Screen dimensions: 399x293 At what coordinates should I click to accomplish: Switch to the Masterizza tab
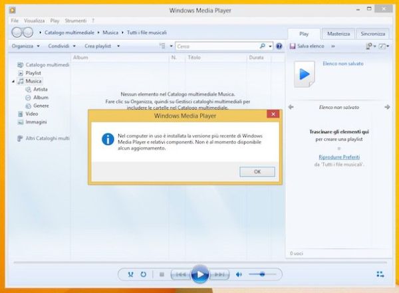tap(338, 33)
